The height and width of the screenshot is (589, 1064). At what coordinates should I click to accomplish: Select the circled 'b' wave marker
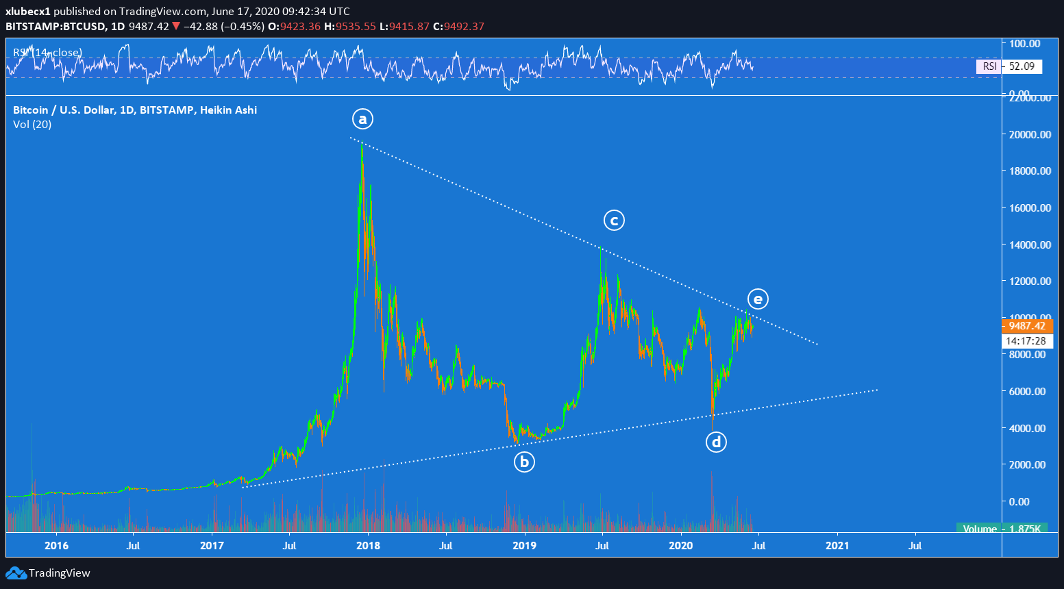[x=524, y=462]
